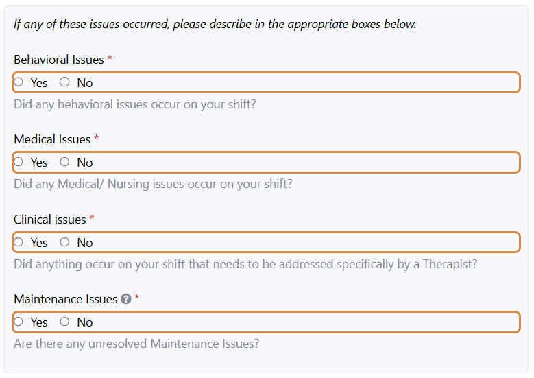Click the red asterisk beside Clinical issues
This screenshot has width=534, height=378.
pyautogui.click(x=92, y=219)
